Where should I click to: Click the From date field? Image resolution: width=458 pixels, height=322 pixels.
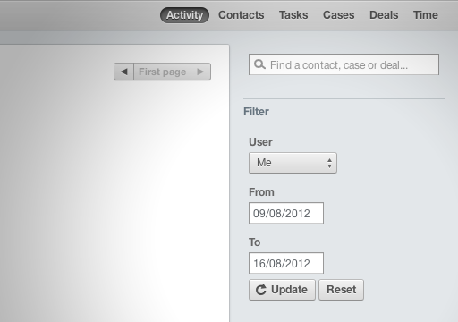pos(286,213)
